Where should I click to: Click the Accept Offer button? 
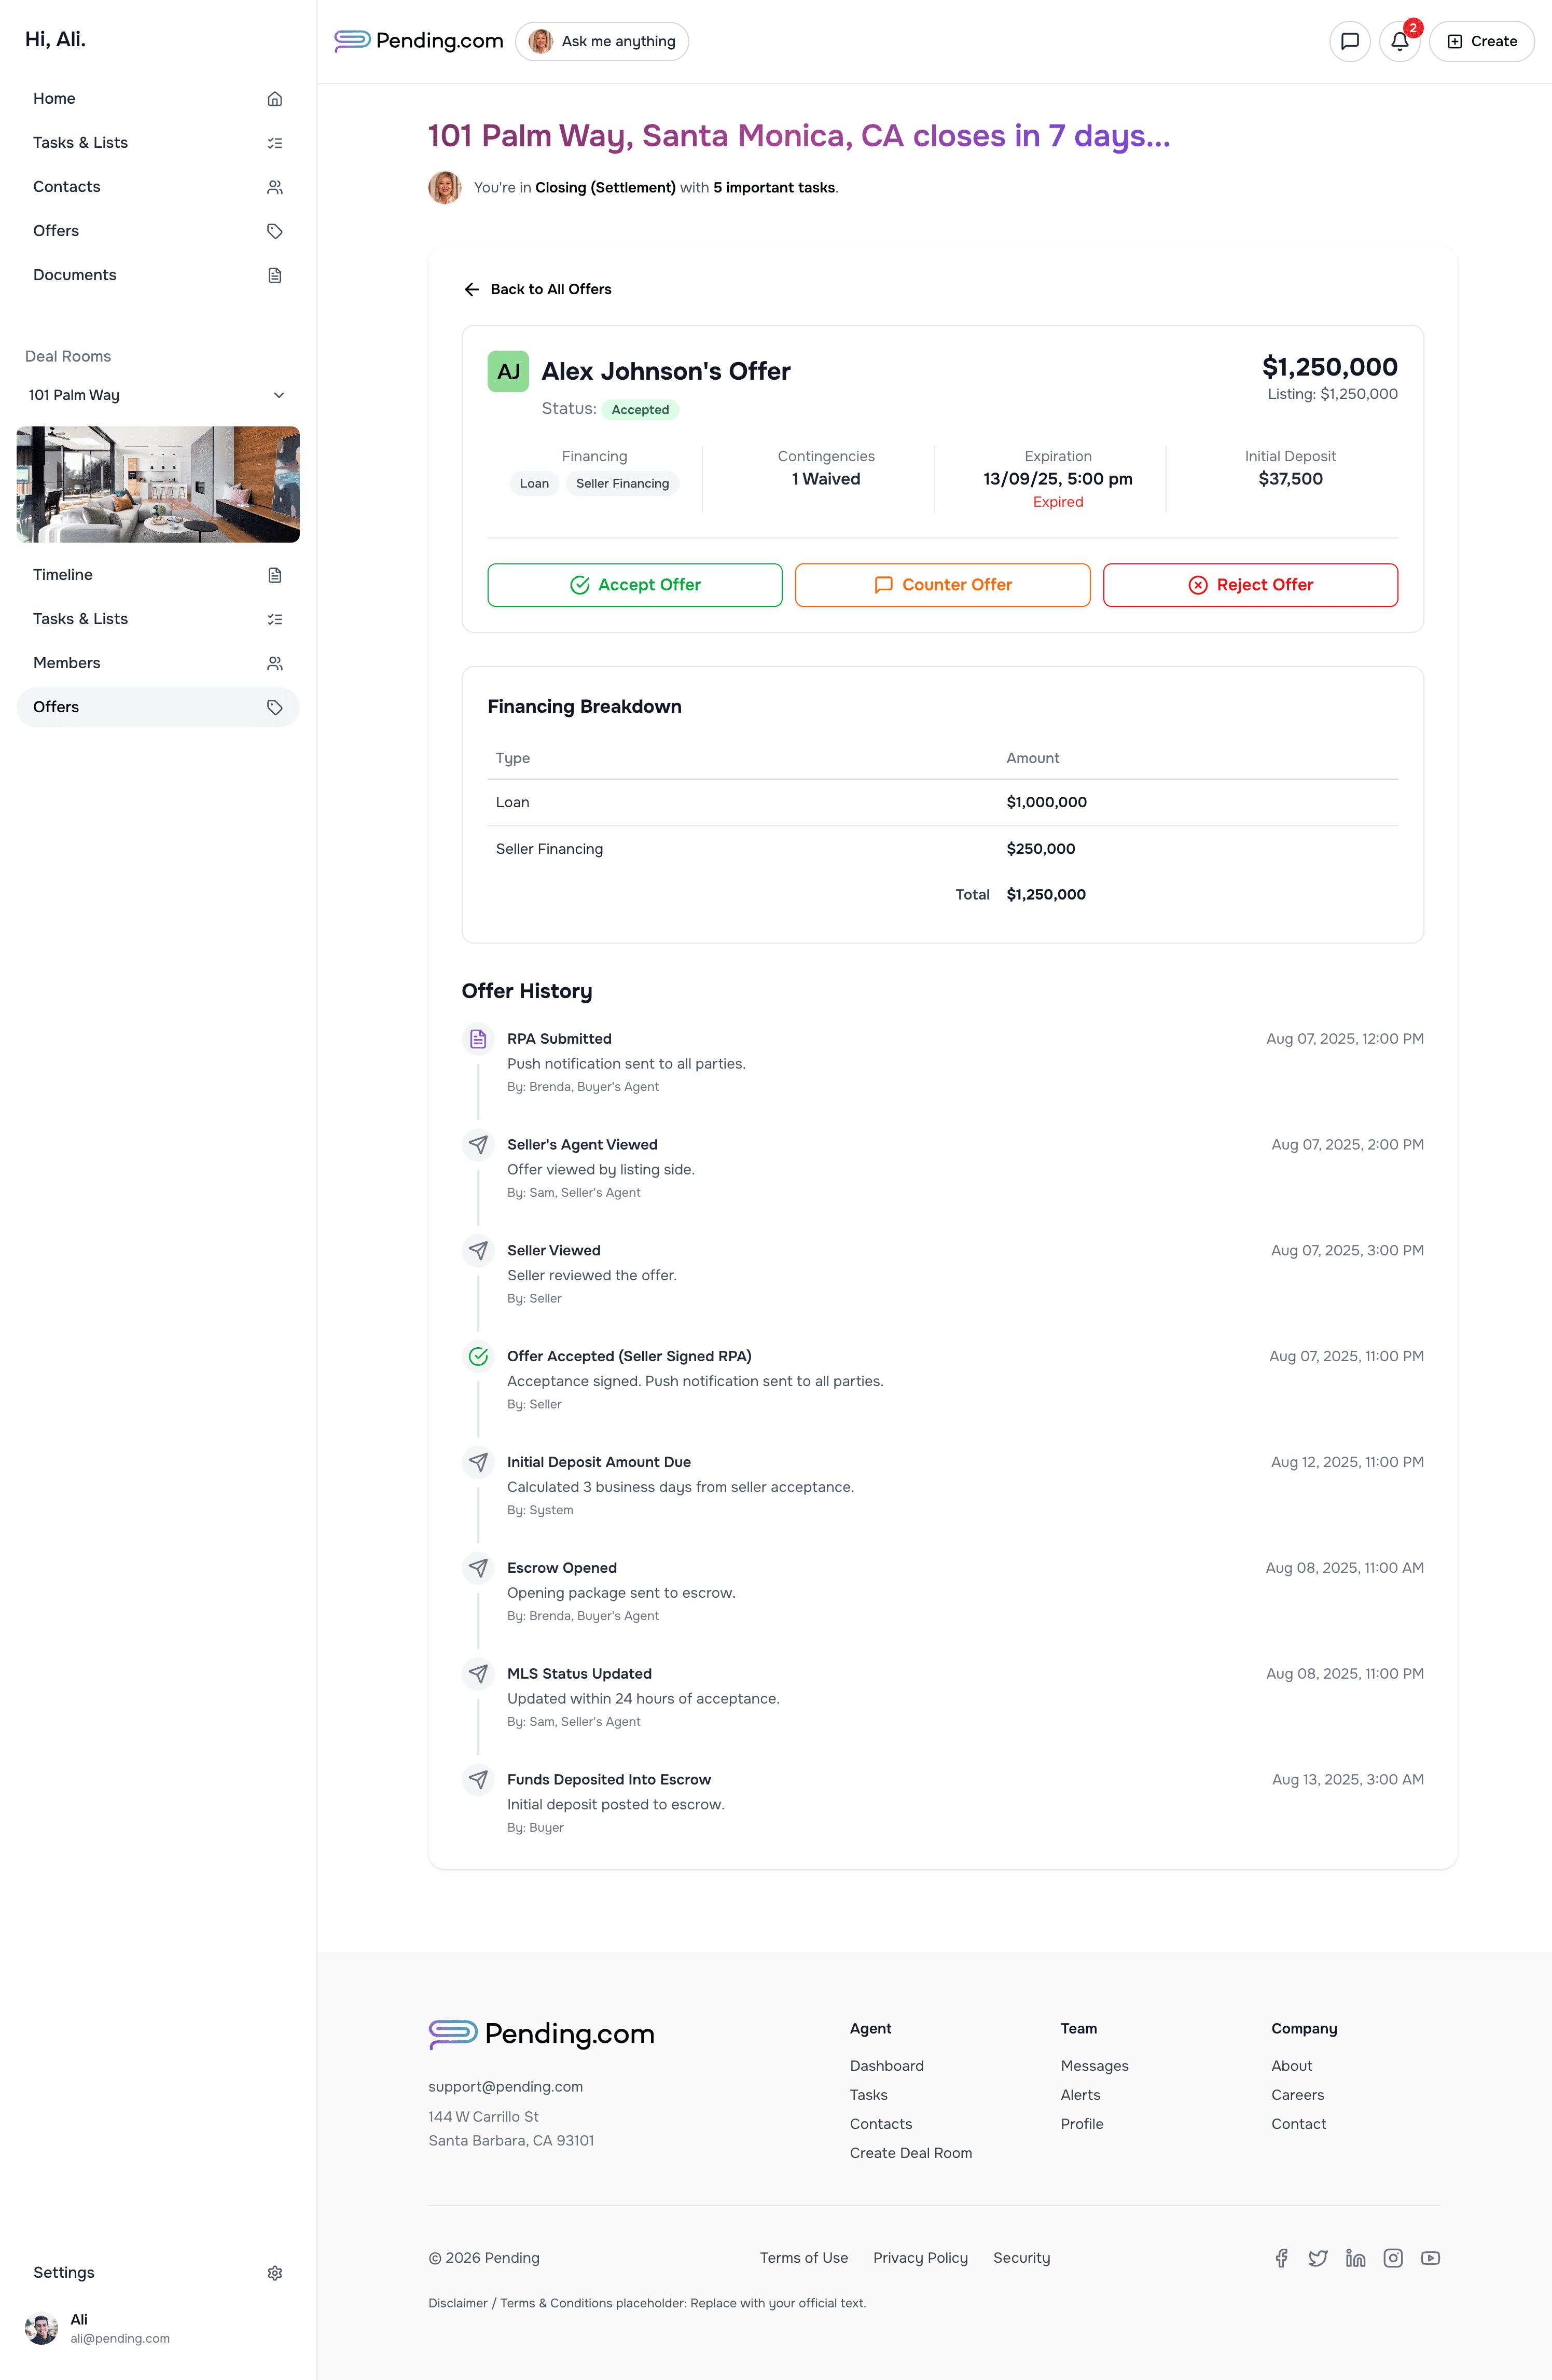click(634, 585)
